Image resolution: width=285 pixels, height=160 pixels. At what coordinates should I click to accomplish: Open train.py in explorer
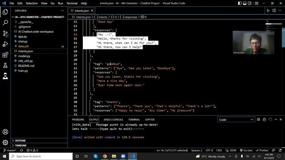(23, 71)
